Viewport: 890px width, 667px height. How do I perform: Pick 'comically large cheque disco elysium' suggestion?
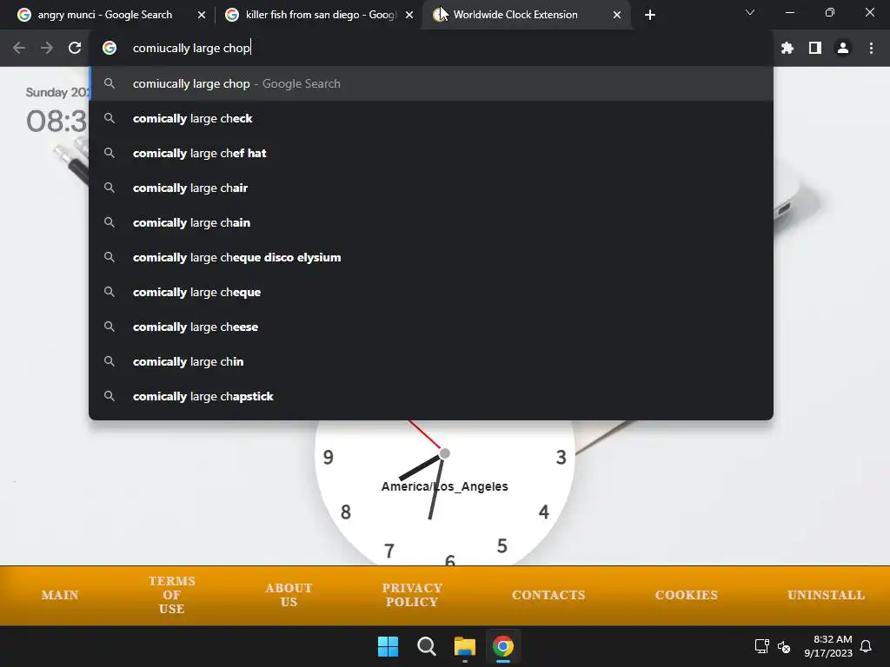click(x=431, y=257)
